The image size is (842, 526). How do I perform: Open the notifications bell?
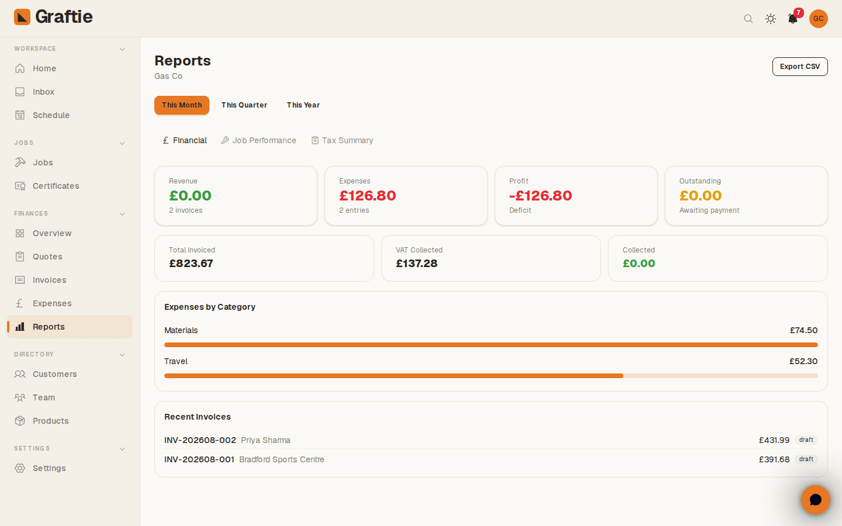[x=793, y=19]
